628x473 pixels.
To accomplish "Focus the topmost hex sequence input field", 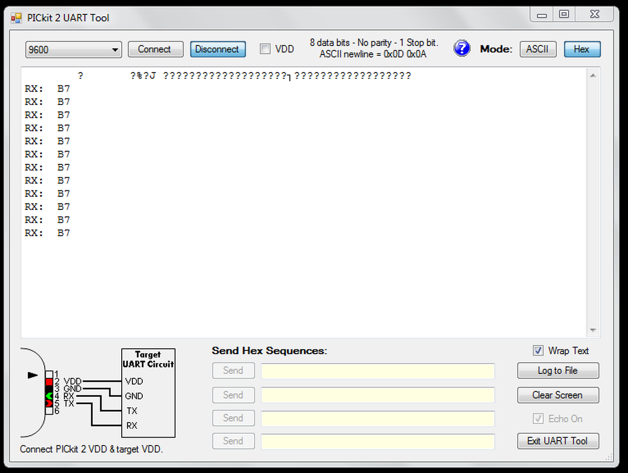I will point(378,371).
